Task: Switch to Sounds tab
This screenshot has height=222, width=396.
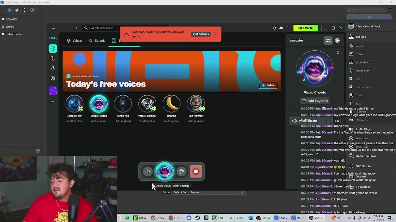Action: coord(97,41)
